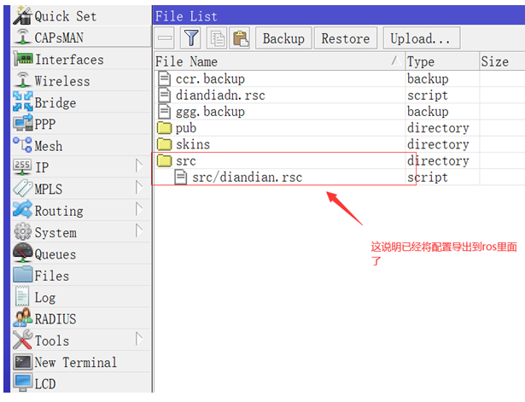Open the Bridge menu icon
Screen dimensions: 525x402
coord(22,102)
